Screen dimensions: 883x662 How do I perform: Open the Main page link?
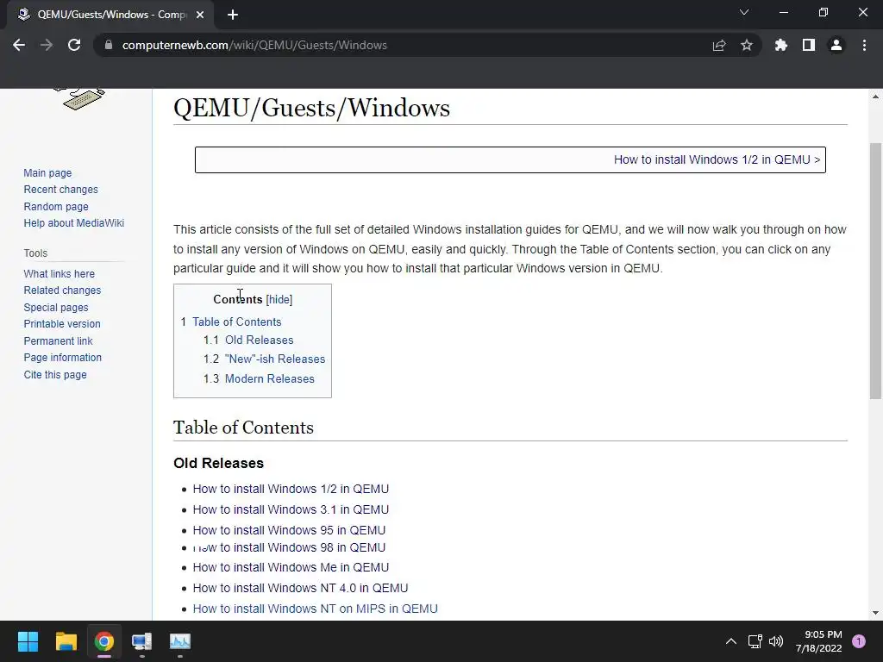[47, 172]
